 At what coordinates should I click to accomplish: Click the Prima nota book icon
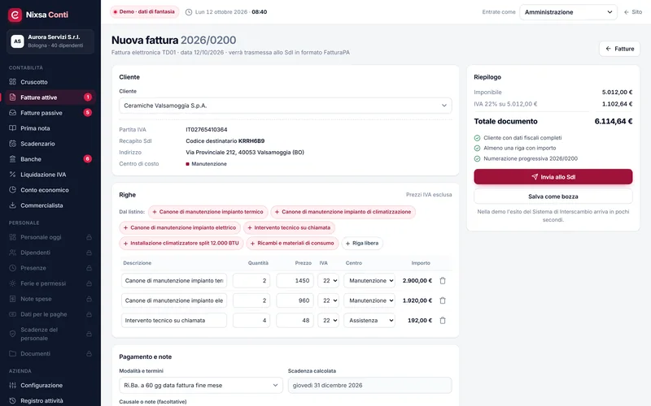click(12, 128)
